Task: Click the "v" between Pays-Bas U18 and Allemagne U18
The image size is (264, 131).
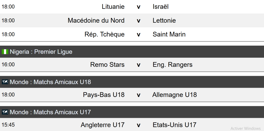Action: point(138,95)
